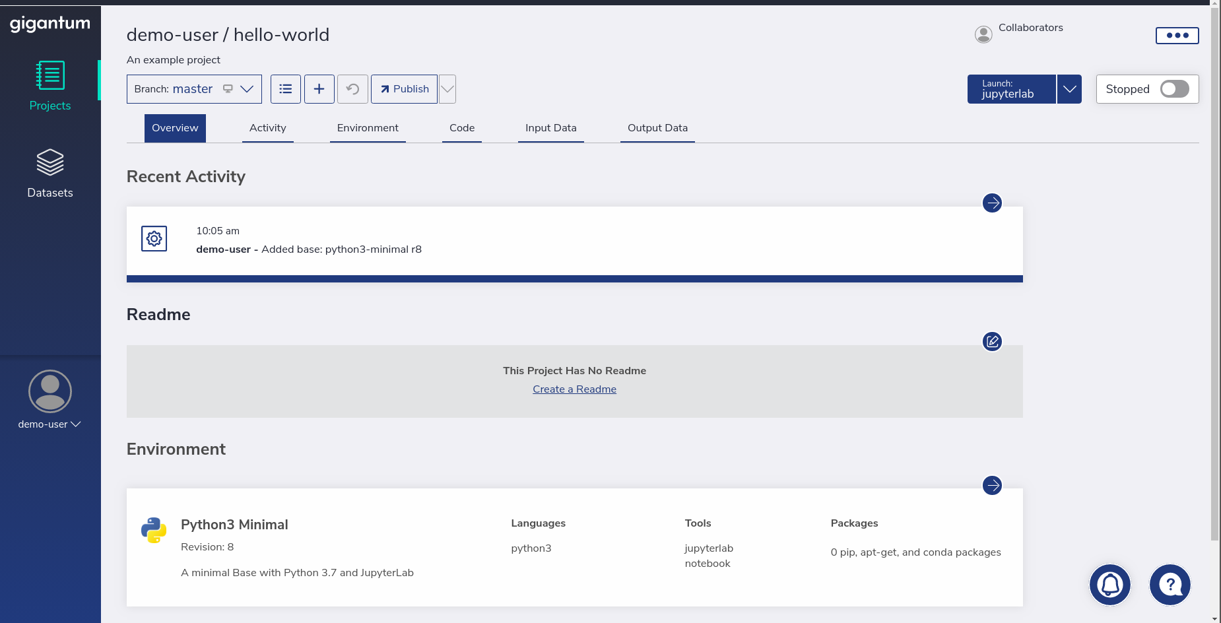Screen dimensions: 1221x623
Task: Click the Recent Activity heading
Action: coord(186,177)
